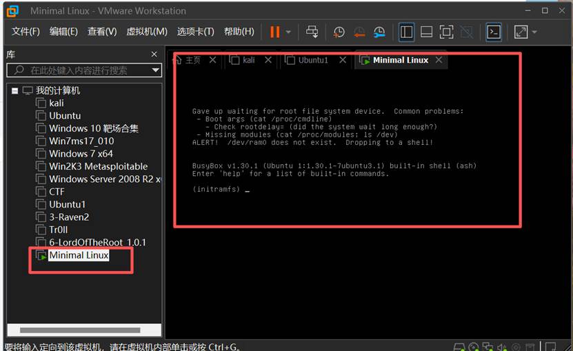Image resolution: width=573 pixels, height=351 pixels.
Task: Toggle the console view button
Action: coord(494,32)
